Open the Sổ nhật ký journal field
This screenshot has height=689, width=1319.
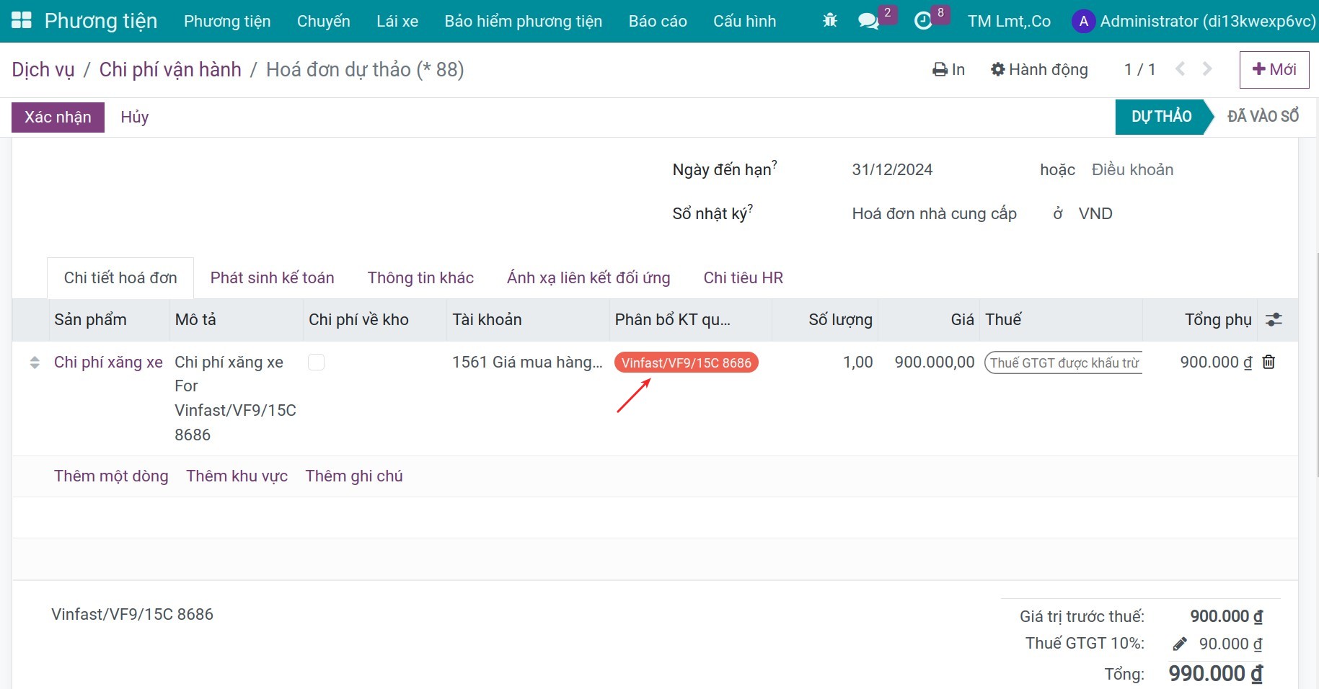click(934, 214)
